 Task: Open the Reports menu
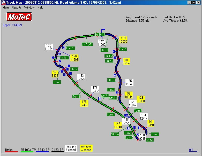click(17, 7)
